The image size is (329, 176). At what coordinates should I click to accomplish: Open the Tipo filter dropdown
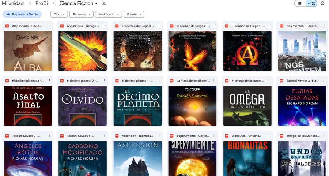59,14
